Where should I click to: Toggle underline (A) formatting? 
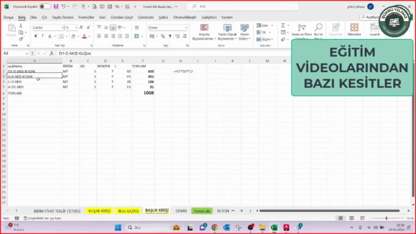49,36
